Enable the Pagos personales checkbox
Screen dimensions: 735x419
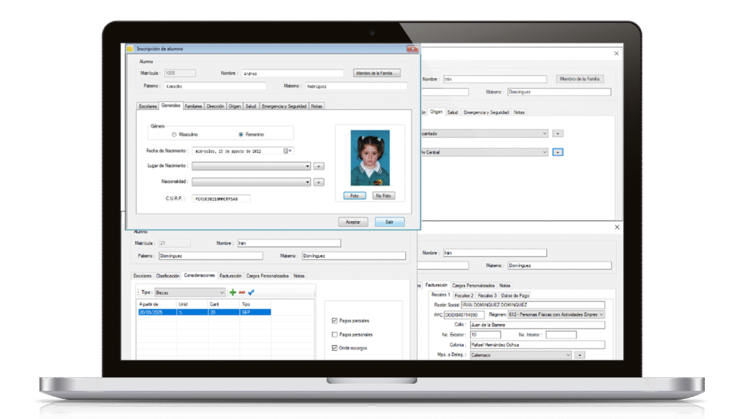pyautogui.click(x=335, y=334)
